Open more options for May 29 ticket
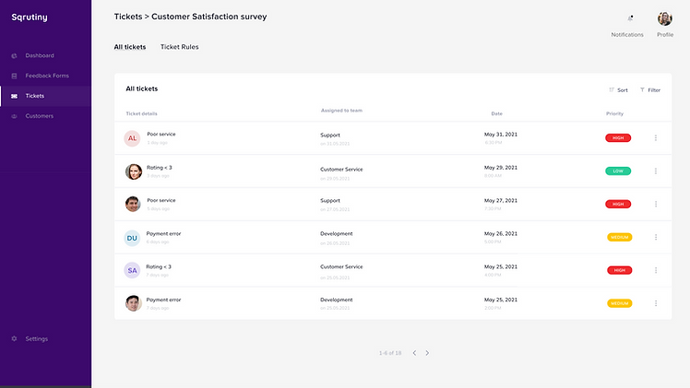This screenshot has width=690, height=388. pyautogui.click(x=656, y=170)
